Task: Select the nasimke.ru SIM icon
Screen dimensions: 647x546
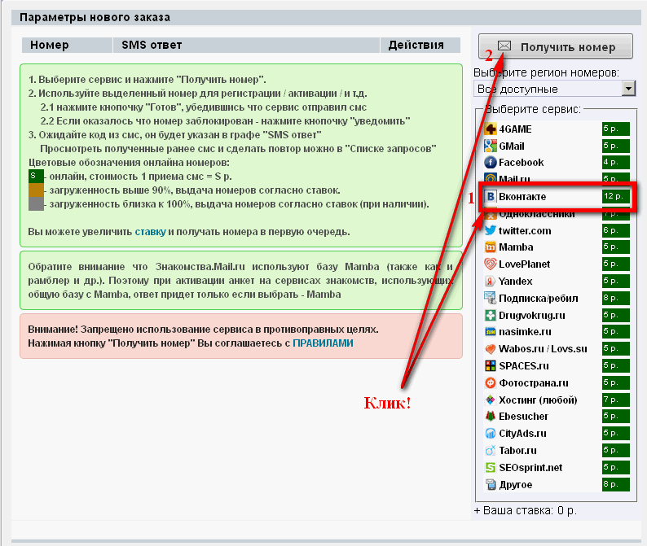Action: pyautogui.click(x=491, y=332)
